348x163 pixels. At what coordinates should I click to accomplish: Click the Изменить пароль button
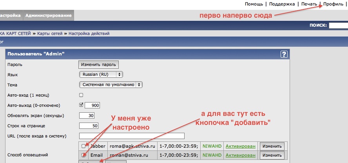(x=98, y=64)
